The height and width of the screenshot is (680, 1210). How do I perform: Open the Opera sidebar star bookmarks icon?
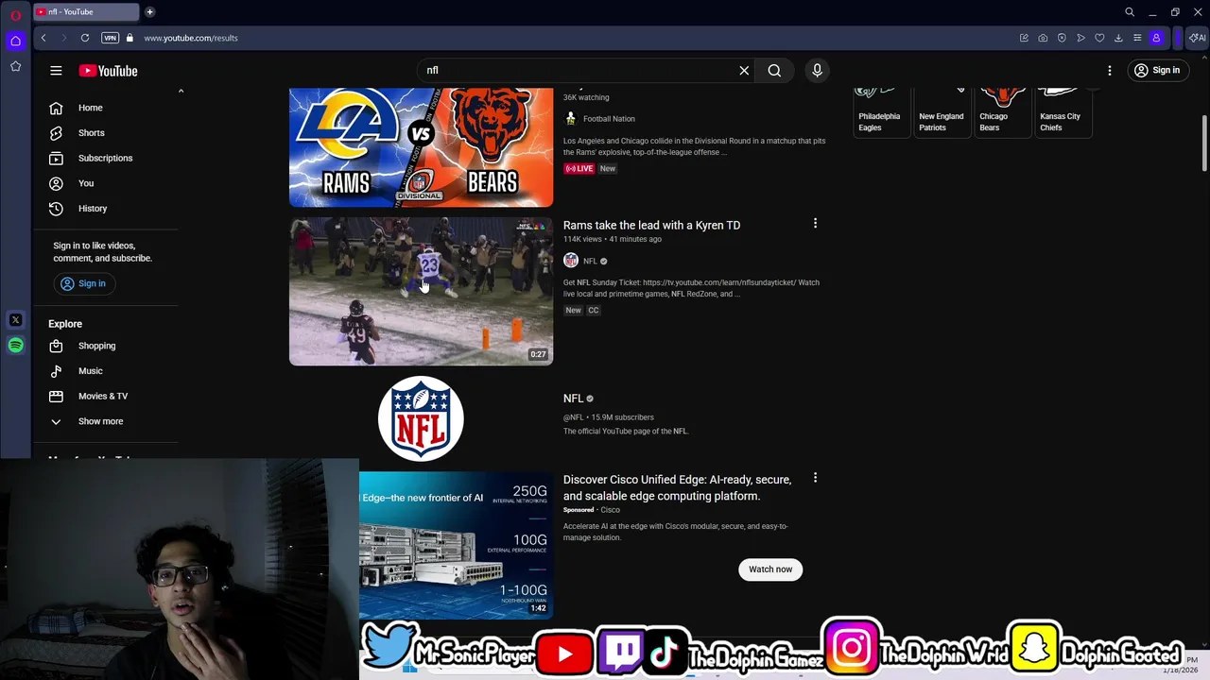tap(15, 66)
